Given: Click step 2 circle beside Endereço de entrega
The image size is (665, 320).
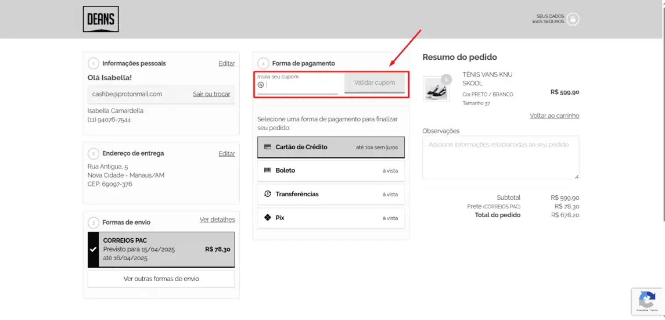Looking at the screenshot, I should point(94,153).
